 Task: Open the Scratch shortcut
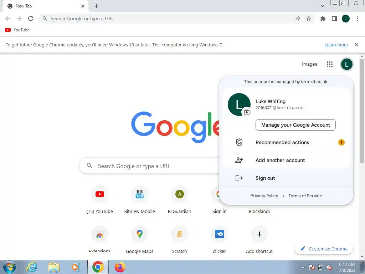(180, 240)
